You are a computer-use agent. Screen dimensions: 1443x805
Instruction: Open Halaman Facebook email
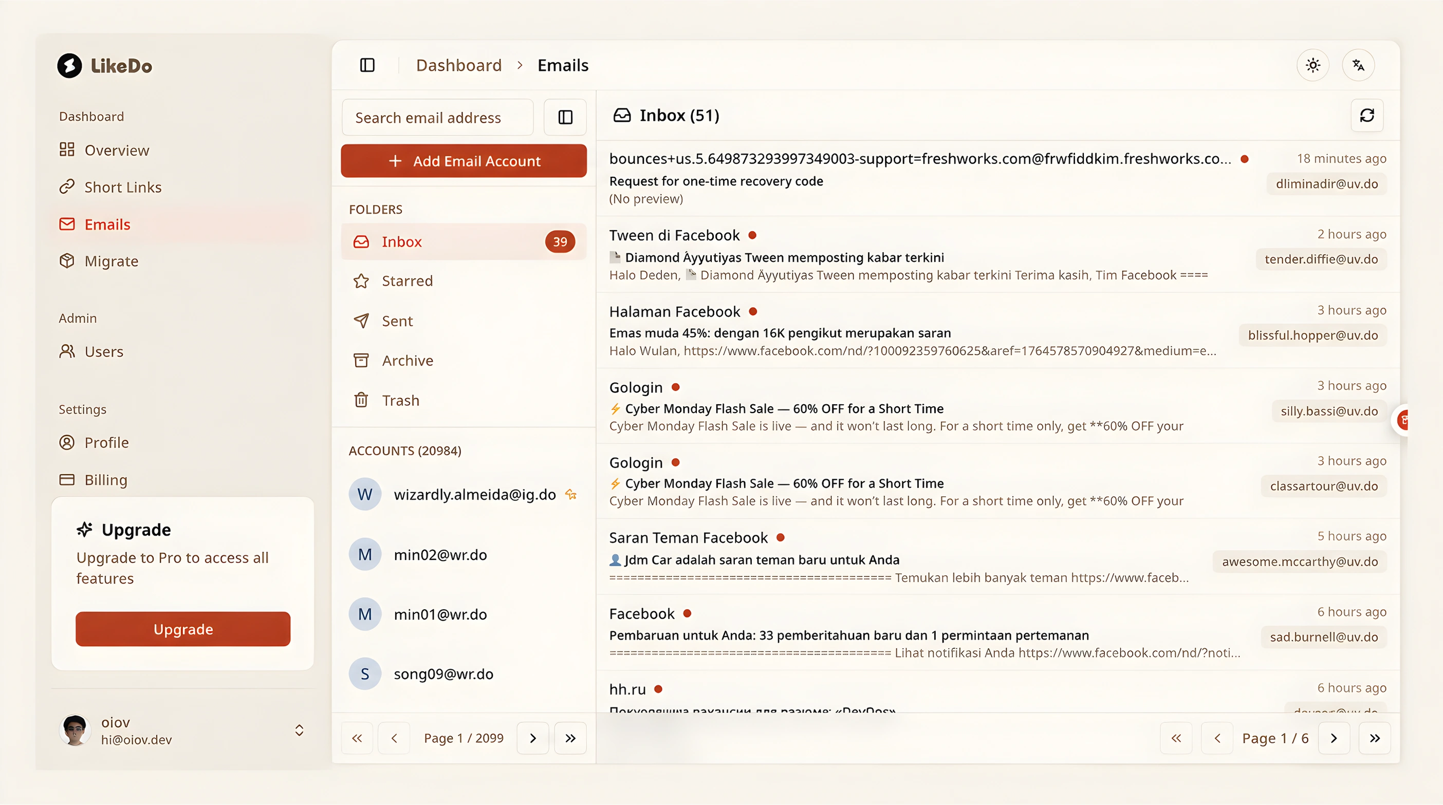(x=997, y=330)
